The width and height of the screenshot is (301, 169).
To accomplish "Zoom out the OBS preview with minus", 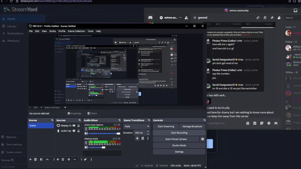I will tap(30, 108).
